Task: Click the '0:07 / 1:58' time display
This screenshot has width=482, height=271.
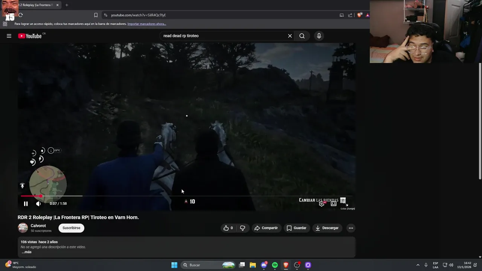Action: [58, 204]
